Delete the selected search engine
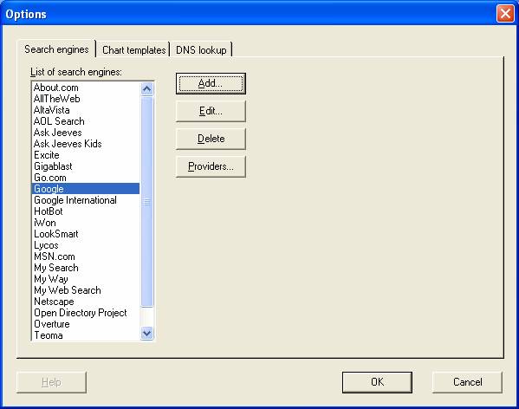 [211, 139]
